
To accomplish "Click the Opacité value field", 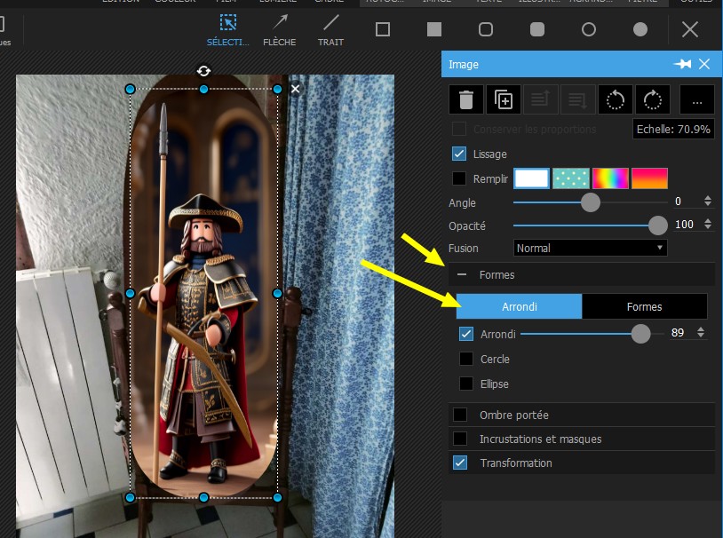I will pyautogui.click(x=686, y=225).
